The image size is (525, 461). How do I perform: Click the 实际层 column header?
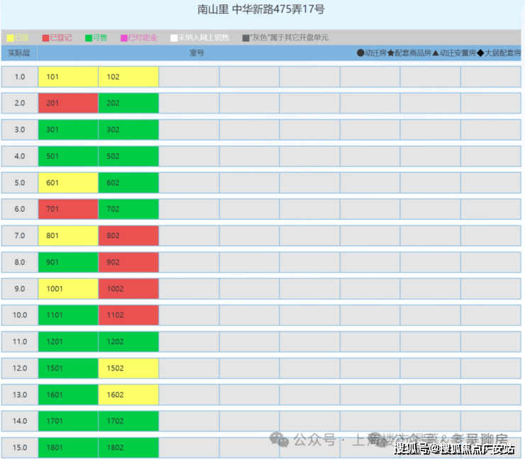click(x=19, y=53)
